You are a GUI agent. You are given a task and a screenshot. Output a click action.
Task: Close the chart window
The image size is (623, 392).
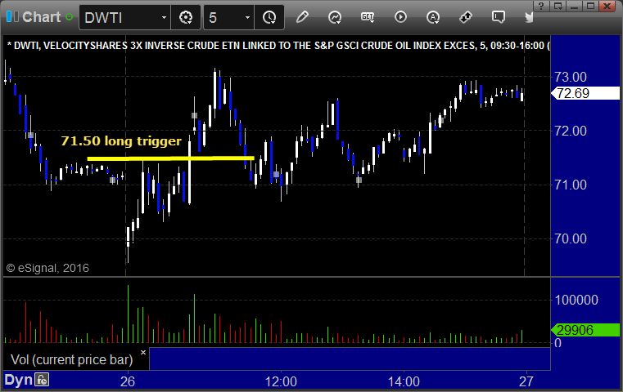607,6
